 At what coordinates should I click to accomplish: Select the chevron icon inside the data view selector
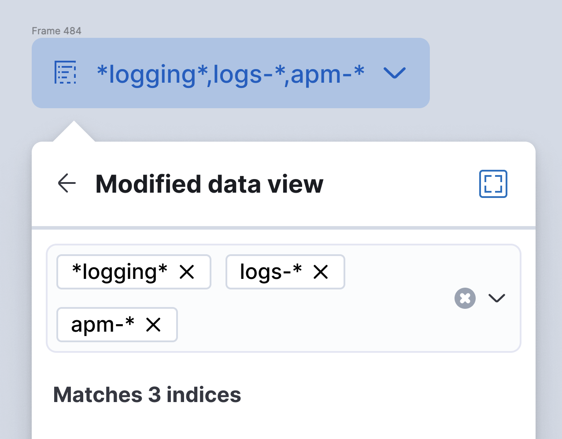pyautogui.click(x=394, y=73)
